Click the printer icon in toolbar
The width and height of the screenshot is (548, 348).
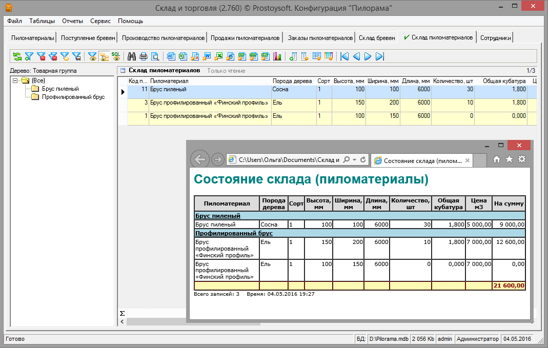[x=144, y=56]
